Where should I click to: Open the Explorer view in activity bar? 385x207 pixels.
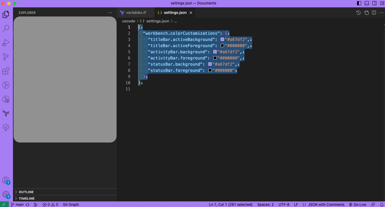coord(6,14)
